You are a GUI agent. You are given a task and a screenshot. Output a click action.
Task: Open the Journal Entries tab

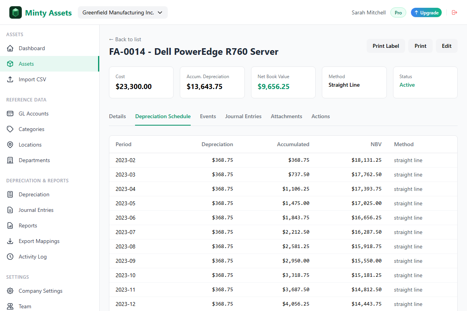(x=243, y=116)
